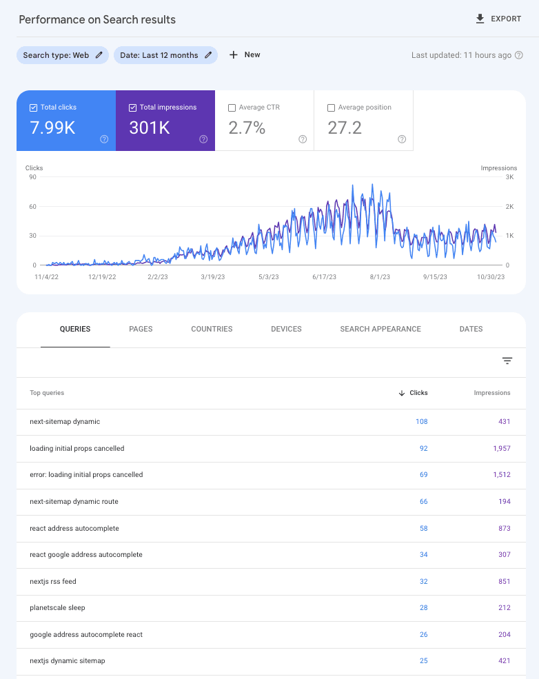Enable the Average CTR checkbox
The image size is (539, 679).
232,108
